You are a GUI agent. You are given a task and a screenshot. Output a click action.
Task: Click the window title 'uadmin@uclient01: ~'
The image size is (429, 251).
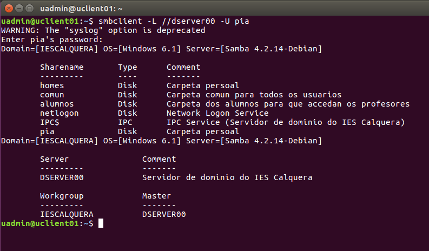pyautogui.click(x=81, y=9)
